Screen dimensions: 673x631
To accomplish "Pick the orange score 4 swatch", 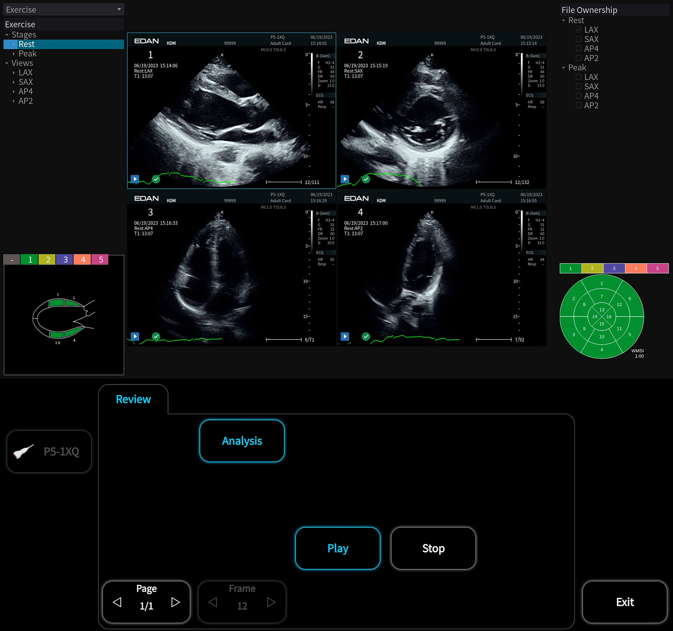I will point(83,259).
